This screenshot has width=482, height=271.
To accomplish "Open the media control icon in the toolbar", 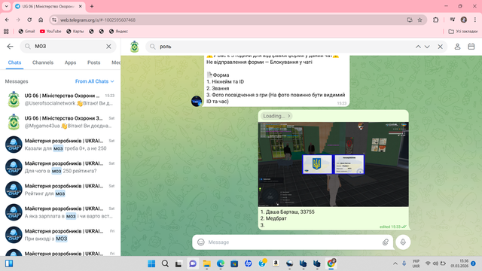I will click(452, 20).
